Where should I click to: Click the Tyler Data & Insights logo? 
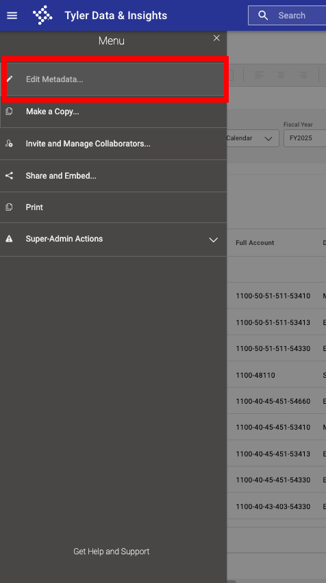tap(42, 15)
